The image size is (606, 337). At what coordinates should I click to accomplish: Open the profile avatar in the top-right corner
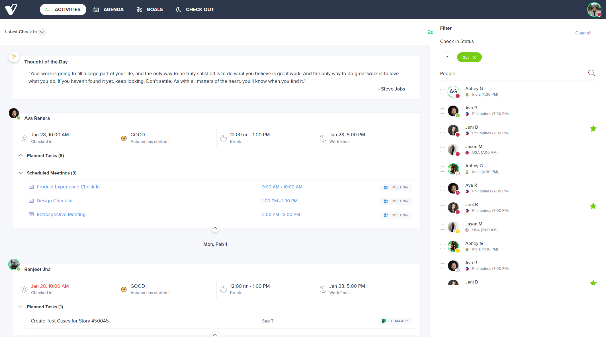594,10
